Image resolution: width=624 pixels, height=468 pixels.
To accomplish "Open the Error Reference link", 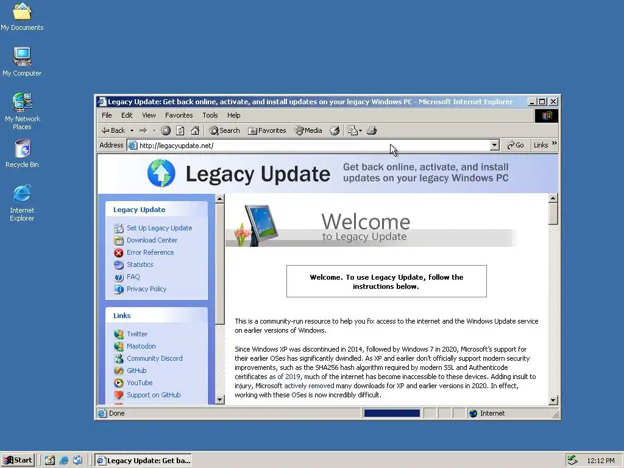I will [x=150, y=253].
